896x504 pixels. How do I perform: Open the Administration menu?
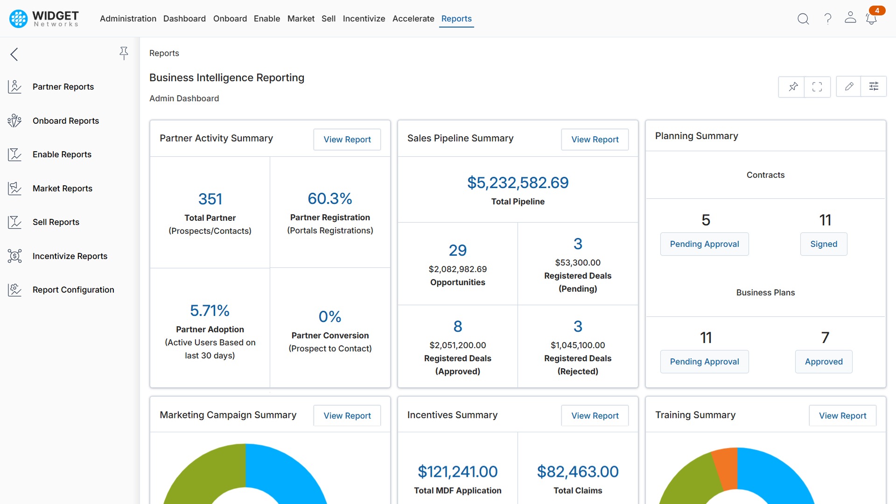coord(128,19)
